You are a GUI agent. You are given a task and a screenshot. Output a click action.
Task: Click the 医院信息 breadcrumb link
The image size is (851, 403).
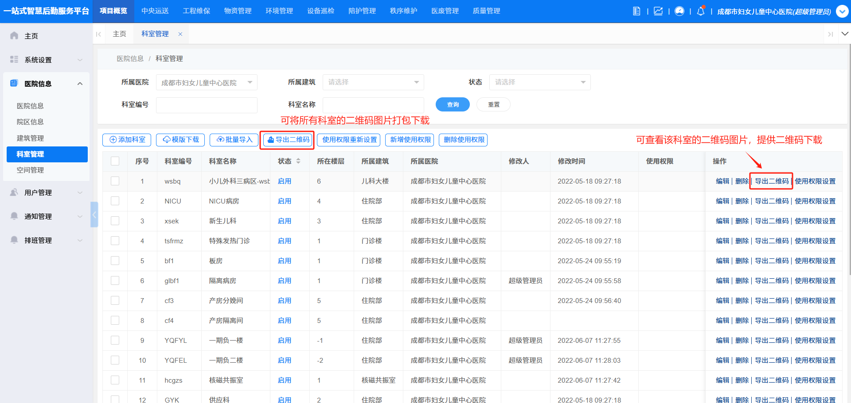pos(130,58)
